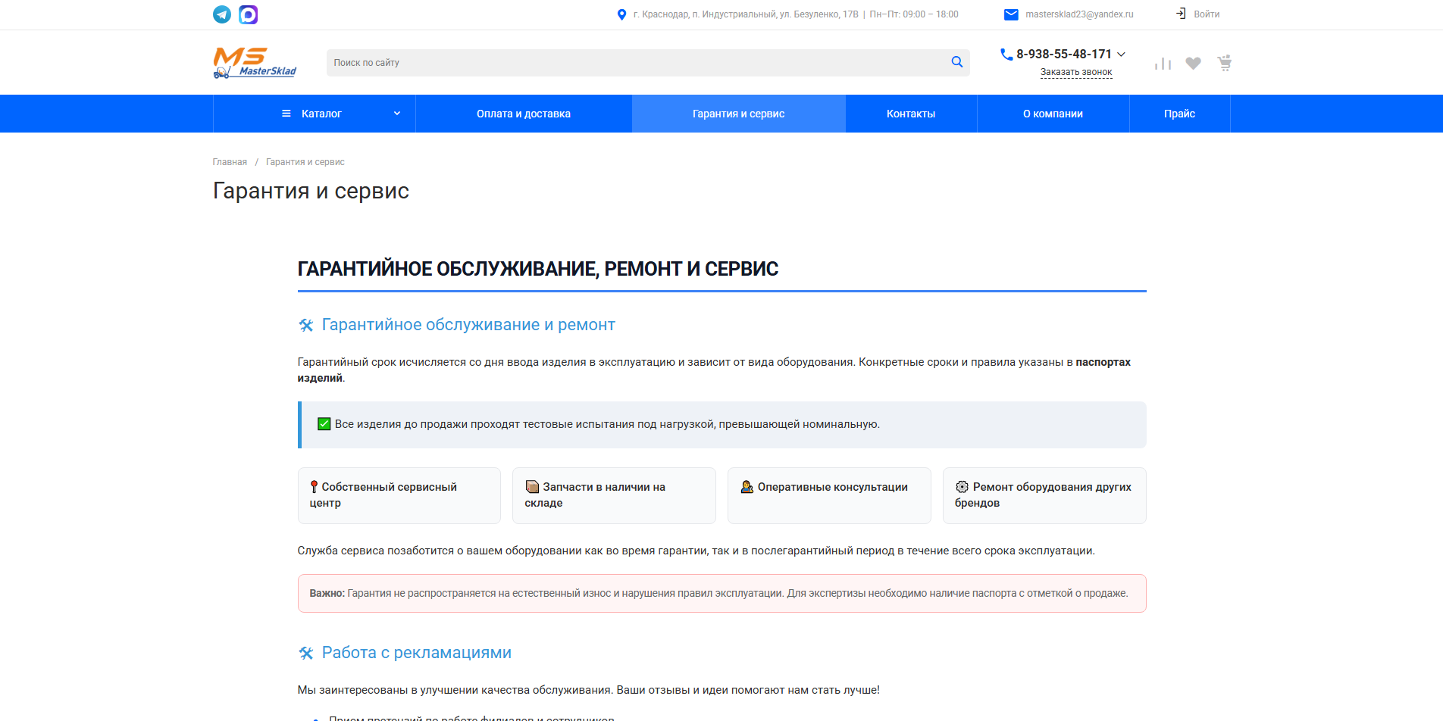This screenshot has height=721, width=1443.
Task: Click the MasterSklad logo
Action: click(x=255, y=63)
